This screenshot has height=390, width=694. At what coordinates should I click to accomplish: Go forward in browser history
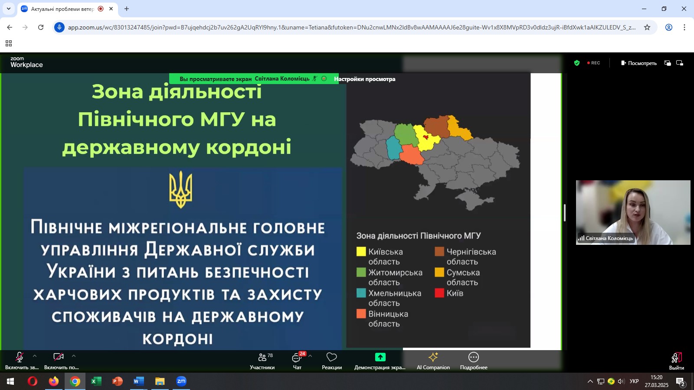coord(25,27)
